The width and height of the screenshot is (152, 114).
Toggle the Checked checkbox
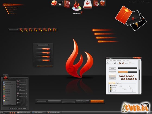click(111, 87)
